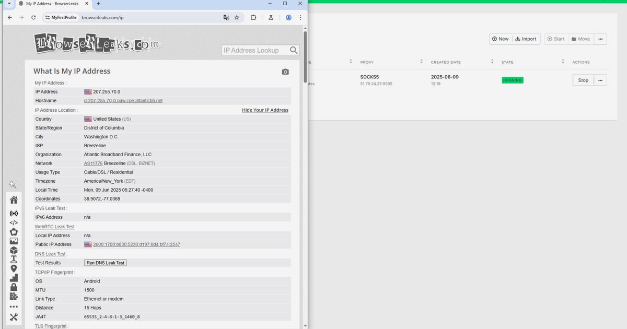Open the Font fingerprinting text icon

[x=14, y=260]
